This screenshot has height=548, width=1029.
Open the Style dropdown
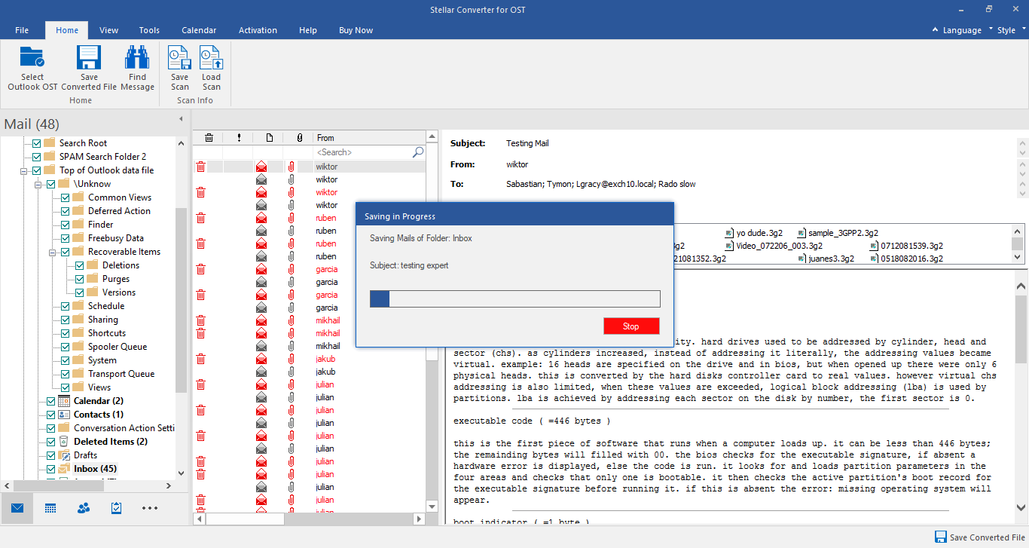tap(1011, 30)
